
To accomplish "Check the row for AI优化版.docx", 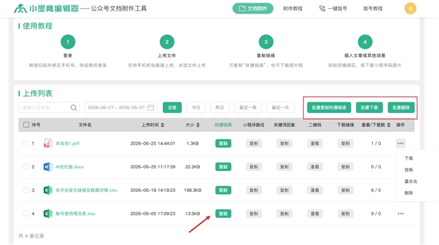I will pyautogui.click(x=26, y=167).
